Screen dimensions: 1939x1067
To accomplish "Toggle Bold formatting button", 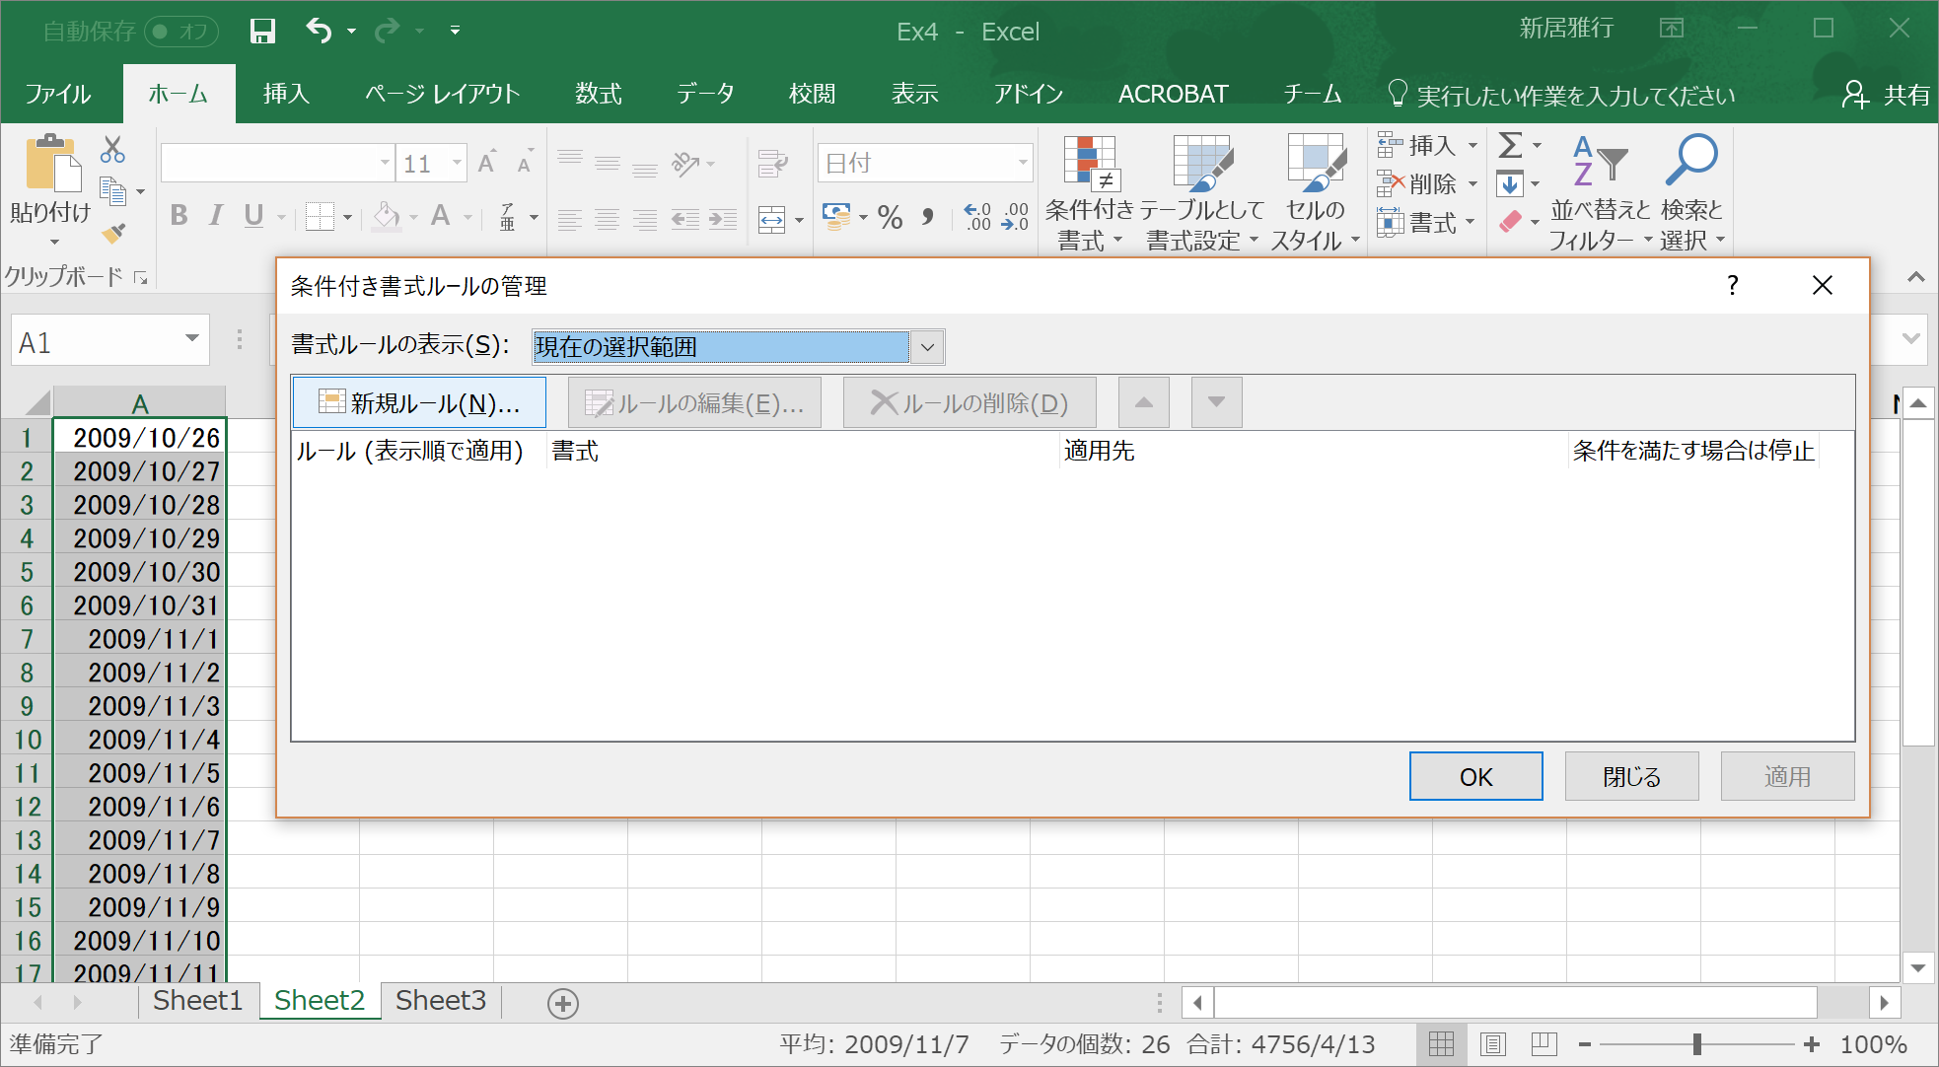I will pyautogui.click(x=179, y=216).
